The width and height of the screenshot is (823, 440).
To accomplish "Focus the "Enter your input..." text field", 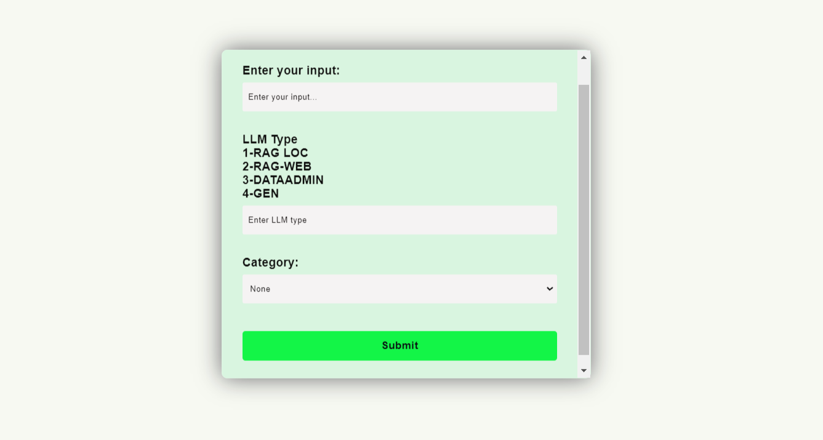I will point(399,97).
